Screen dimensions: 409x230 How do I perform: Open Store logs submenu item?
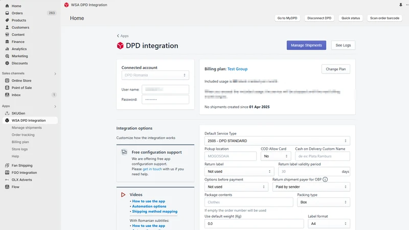(19, 149)
